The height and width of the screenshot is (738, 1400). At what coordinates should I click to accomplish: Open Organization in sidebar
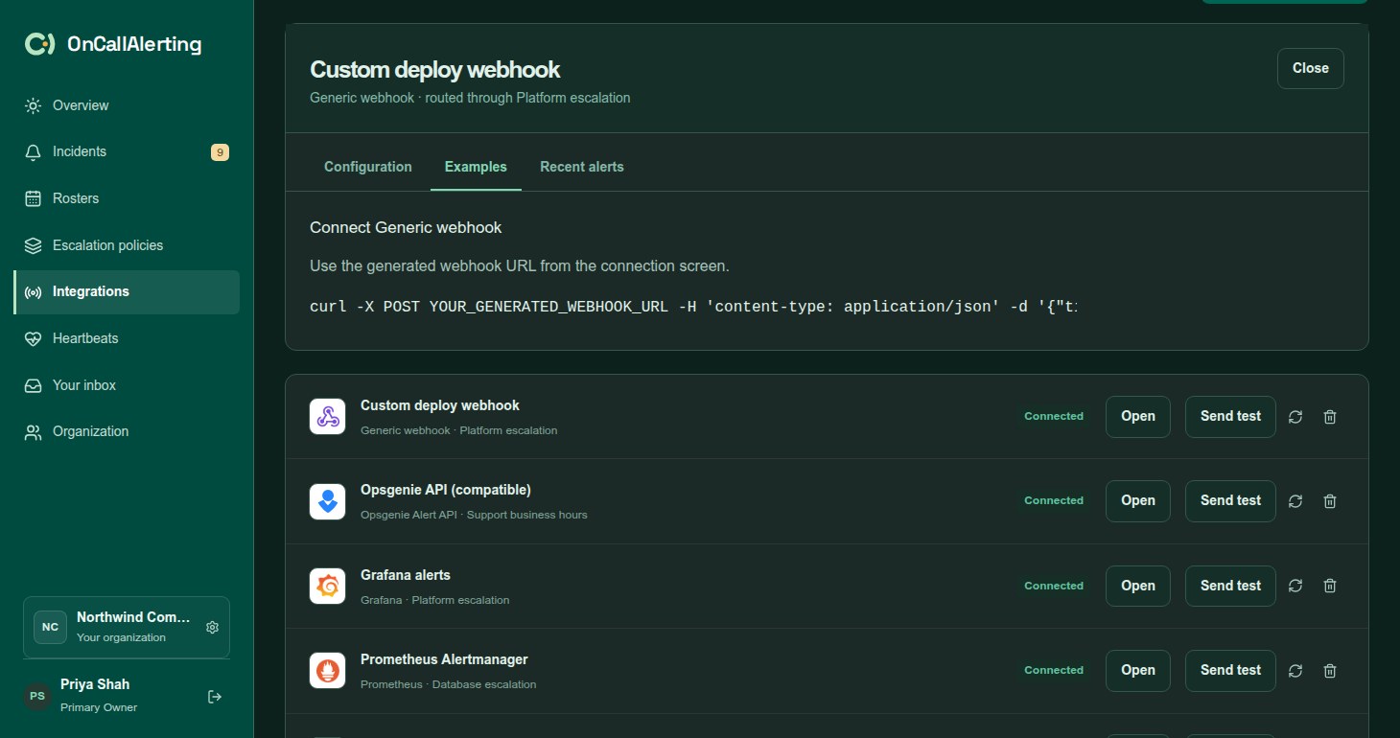(127, 431)
